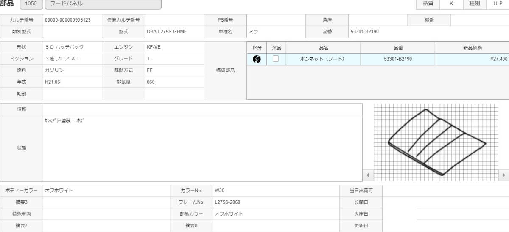Select quality value K

point(451,4)
